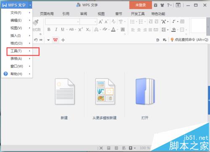This screenshot has height=152, width=210.
Task: Expand the WPS 文字 menu arrow
Action: point(30,5)
